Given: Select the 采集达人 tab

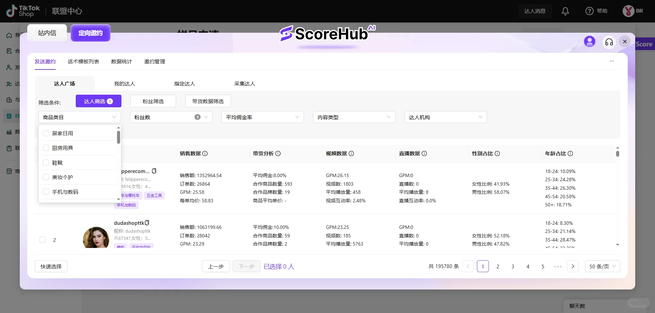Looking at the screenshot, I should coord(245,84).
